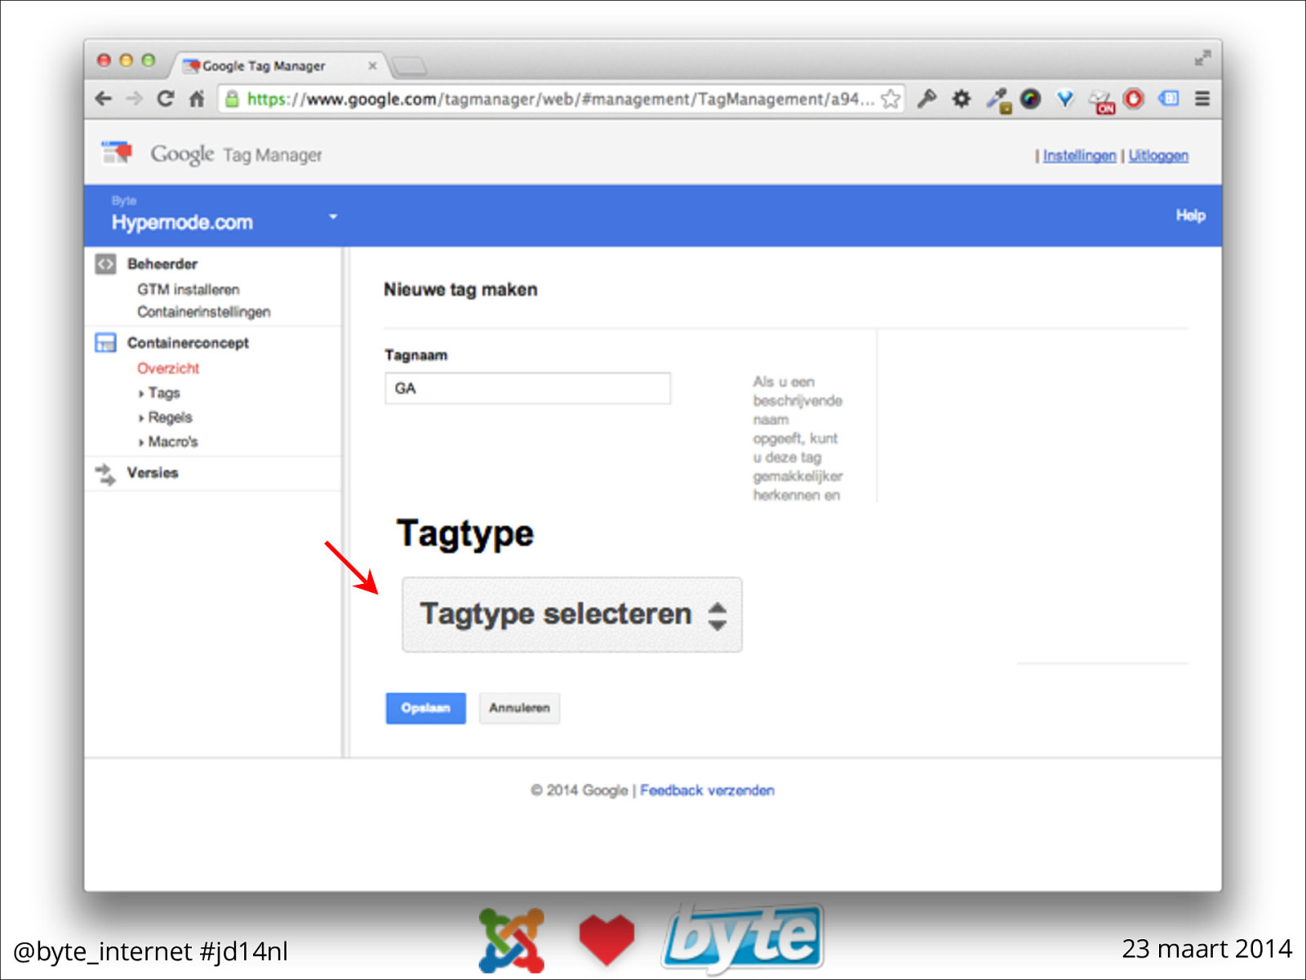Open a new browser tab
Viewport: 1306px width, 980px height.
tap(409, 65)
